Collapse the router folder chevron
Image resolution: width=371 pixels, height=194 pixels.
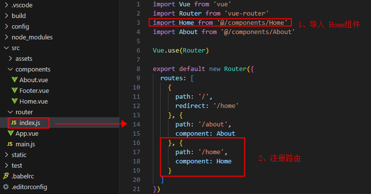tap(10, 112)
